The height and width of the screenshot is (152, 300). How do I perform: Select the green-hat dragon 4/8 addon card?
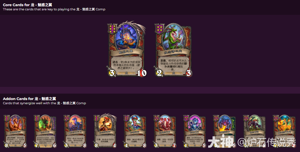[135, 131]
